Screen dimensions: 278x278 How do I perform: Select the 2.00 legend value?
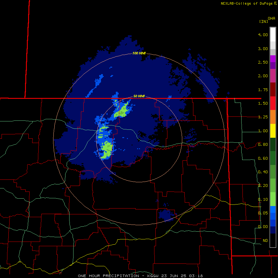pos(263,76)
